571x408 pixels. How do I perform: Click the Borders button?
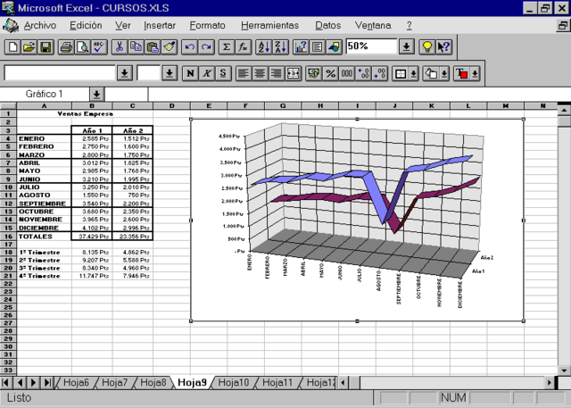click(401, 74)
